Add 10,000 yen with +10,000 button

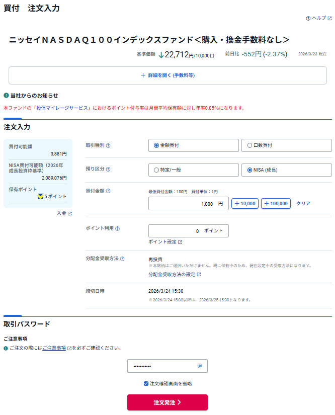point(244,204)
